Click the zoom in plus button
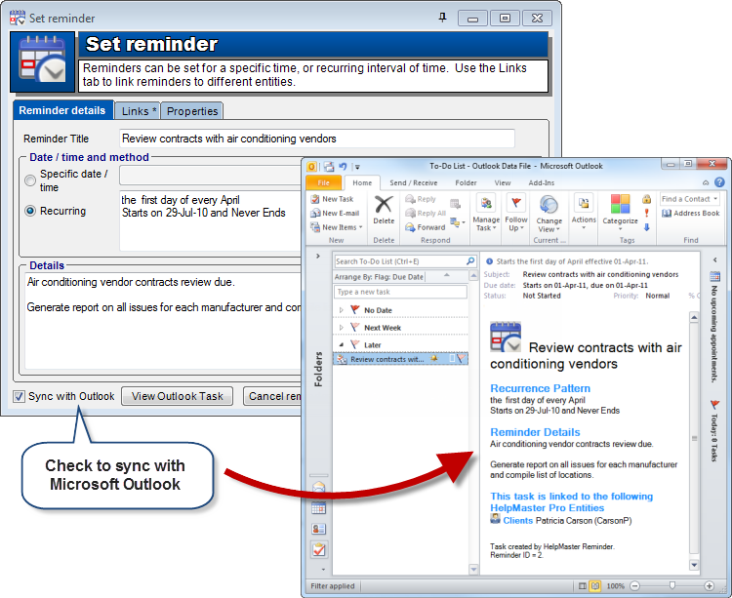732x598 pixels. pos(710,586)
